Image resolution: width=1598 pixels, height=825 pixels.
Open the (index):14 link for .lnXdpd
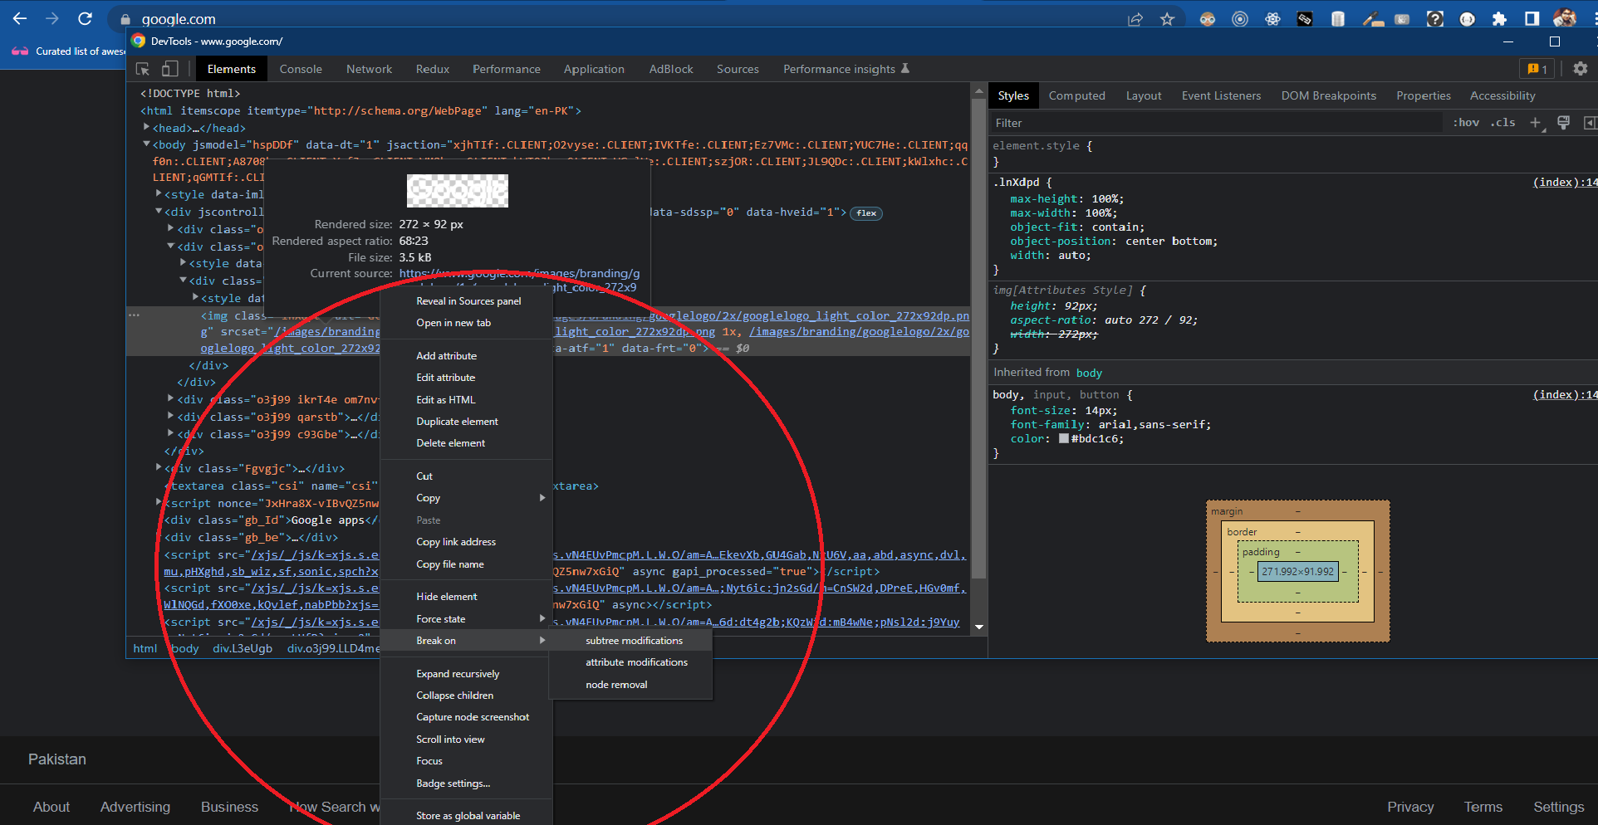[x=1565, y=183]
